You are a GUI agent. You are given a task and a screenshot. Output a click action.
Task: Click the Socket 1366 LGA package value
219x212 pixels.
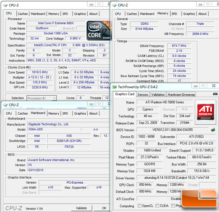pos(56,33)
